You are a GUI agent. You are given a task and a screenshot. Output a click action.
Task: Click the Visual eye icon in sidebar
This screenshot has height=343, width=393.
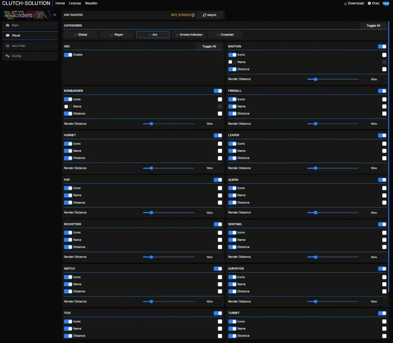[x=7, y=35]
